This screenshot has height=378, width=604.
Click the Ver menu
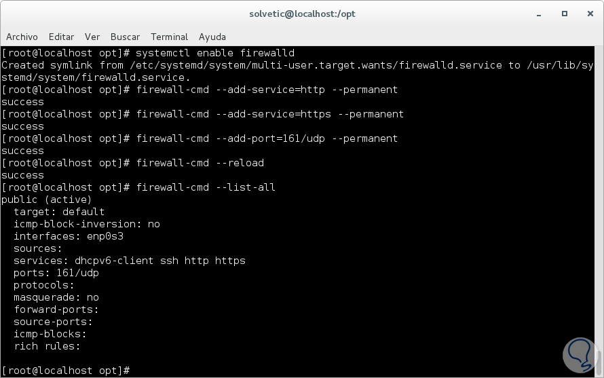coord(92,37)
